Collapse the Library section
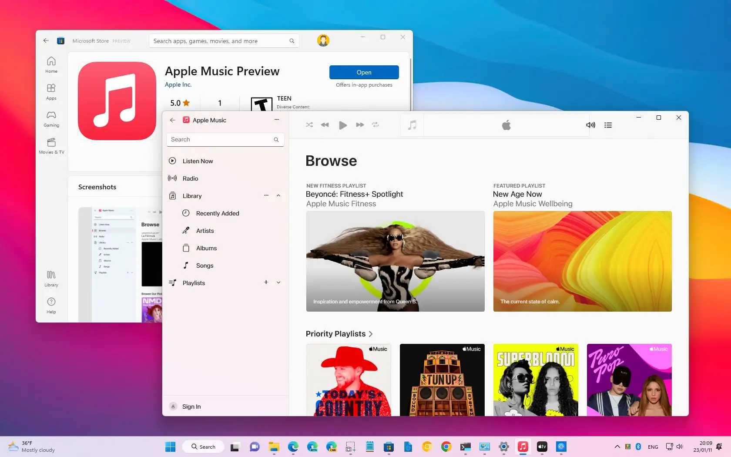 (278, 195)
